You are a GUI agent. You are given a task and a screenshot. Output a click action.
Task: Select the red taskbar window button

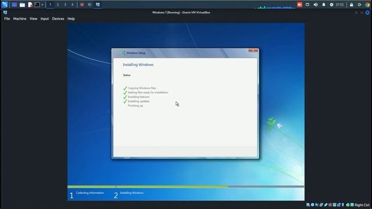[82, 5]
